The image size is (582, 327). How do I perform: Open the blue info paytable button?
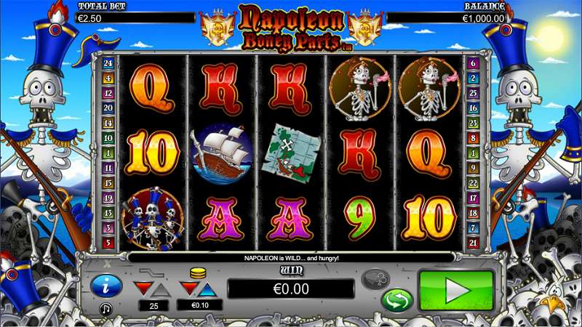pos(106,286)
